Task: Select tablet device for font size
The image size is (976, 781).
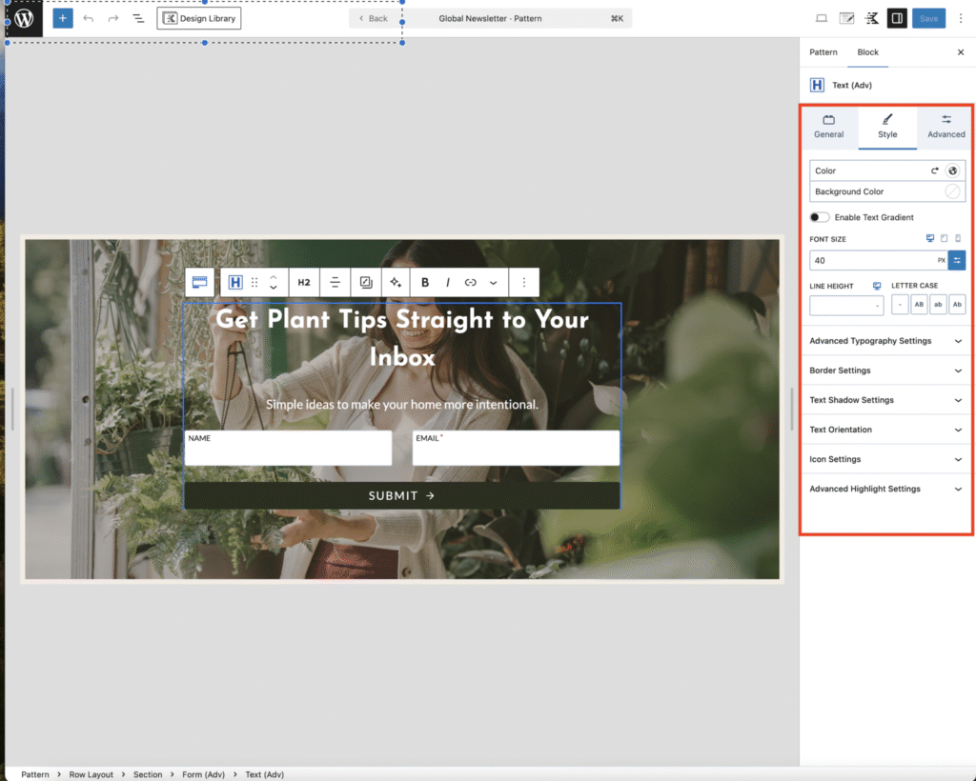Action: [x=944, y=238]
